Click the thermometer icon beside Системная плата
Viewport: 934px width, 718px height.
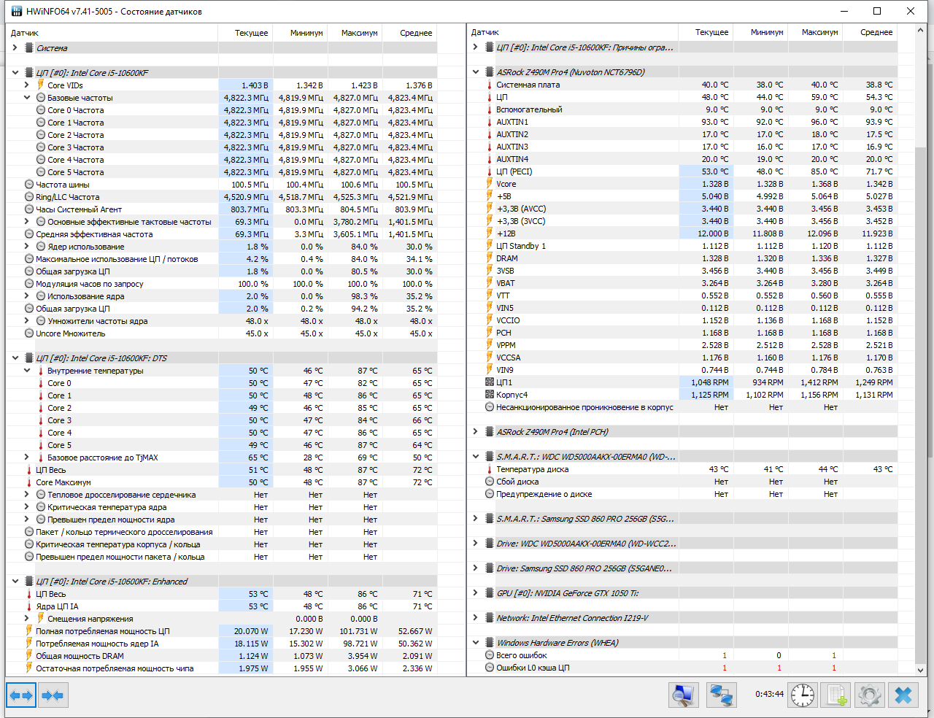(x=490, y=85)
